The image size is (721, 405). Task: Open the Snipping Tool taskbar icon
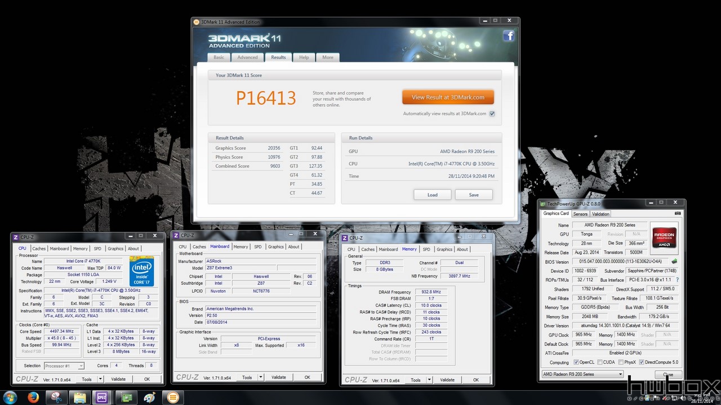(56, 398)
